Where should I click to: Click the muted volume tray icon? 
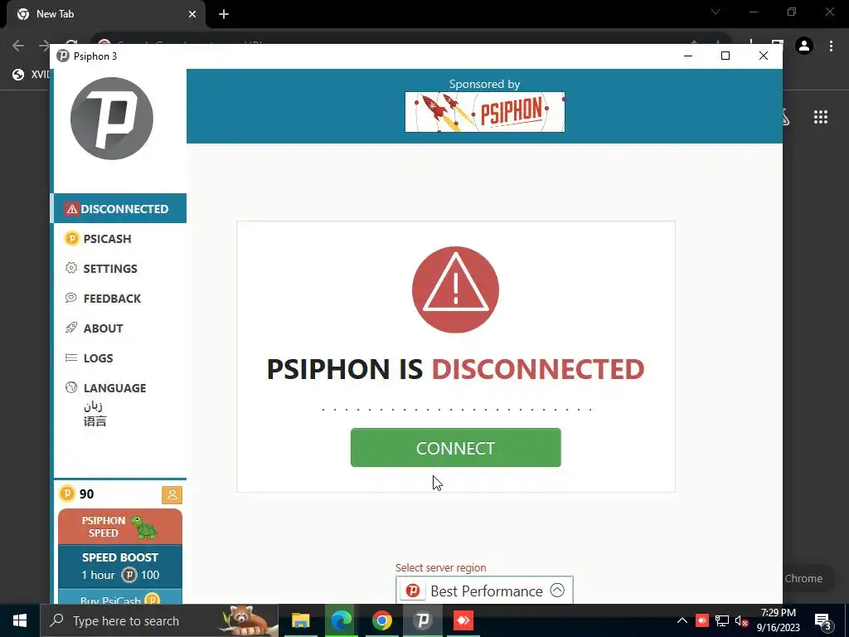tap(741, 620)
